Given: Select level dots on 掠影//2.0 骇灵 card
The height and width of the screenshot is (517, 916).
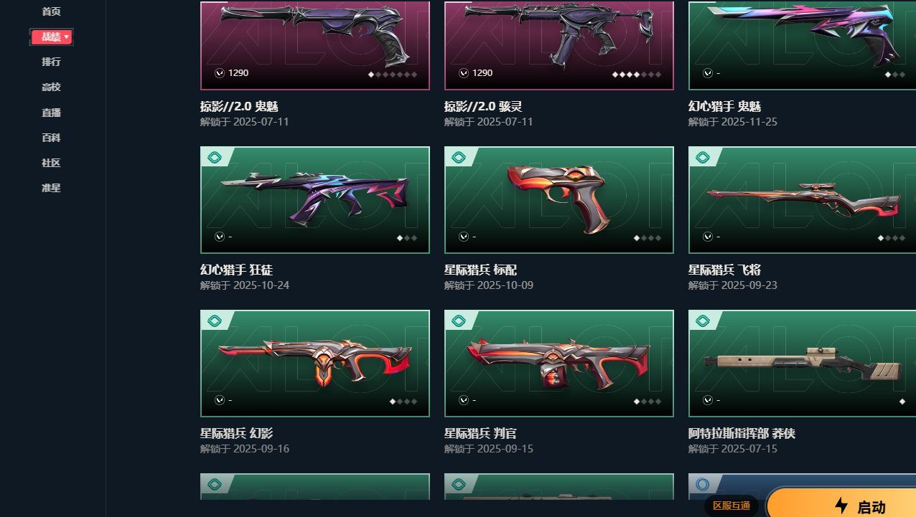Looking at the screenshot, I should 636,75.
